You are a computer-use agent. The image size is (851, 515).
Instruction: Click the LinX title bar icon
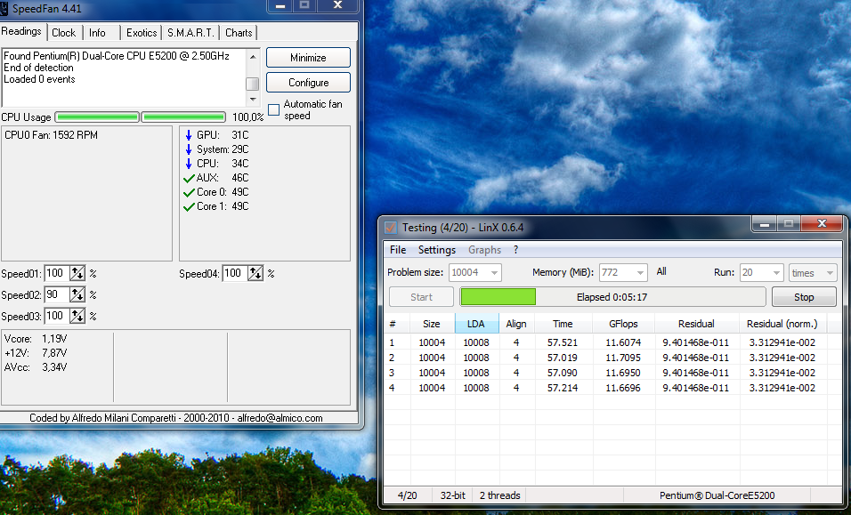(391, 228)
